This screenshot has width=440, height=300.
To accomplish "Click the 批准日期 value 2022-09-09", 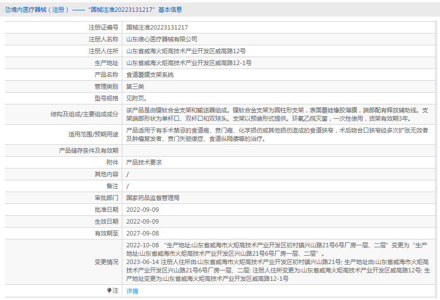I will [143, 210].
